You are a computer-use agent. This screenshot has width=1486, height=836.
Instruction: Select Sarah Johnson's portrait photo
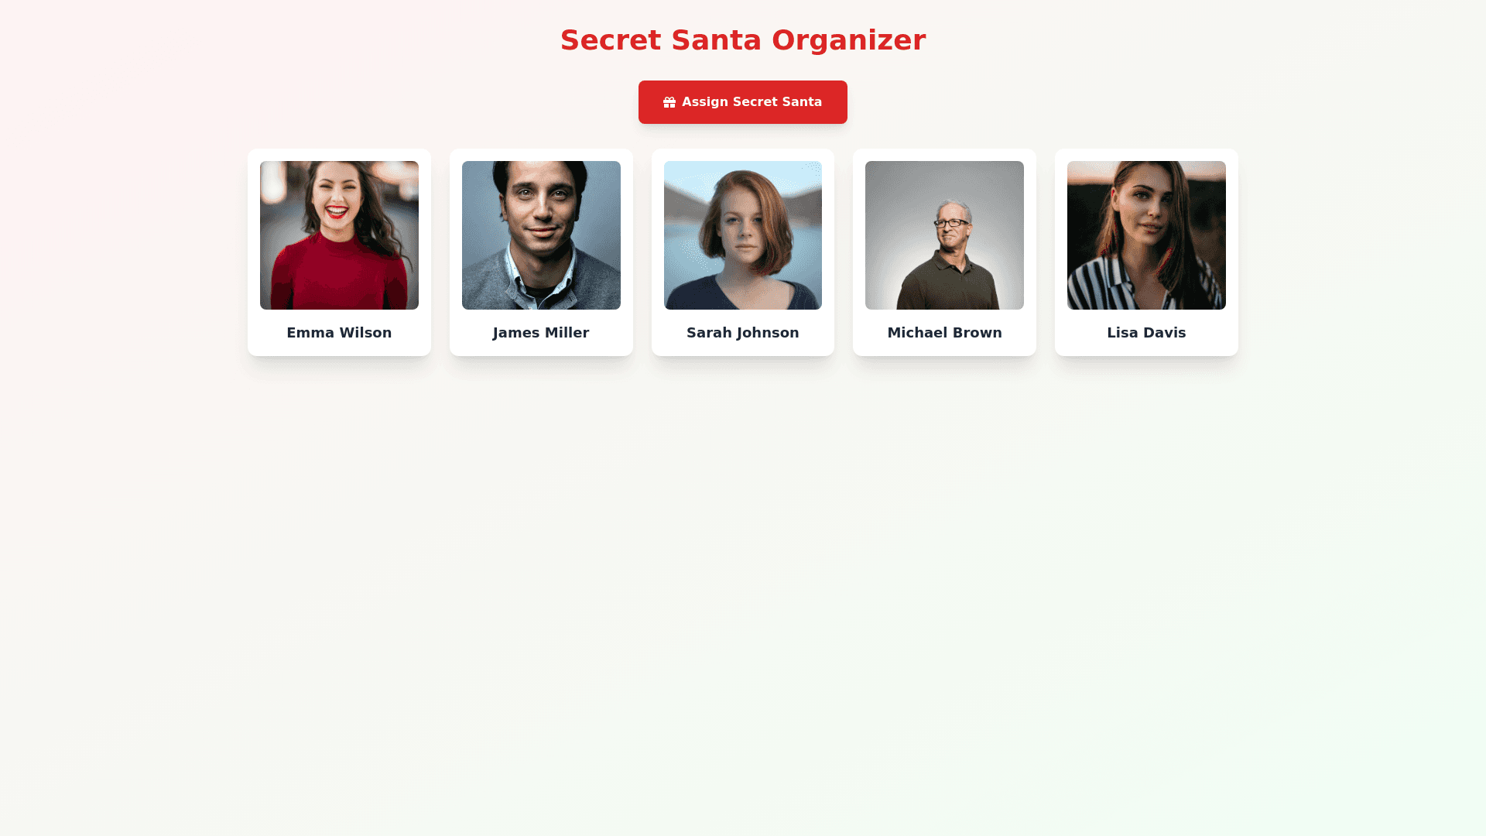pos(743,235)
